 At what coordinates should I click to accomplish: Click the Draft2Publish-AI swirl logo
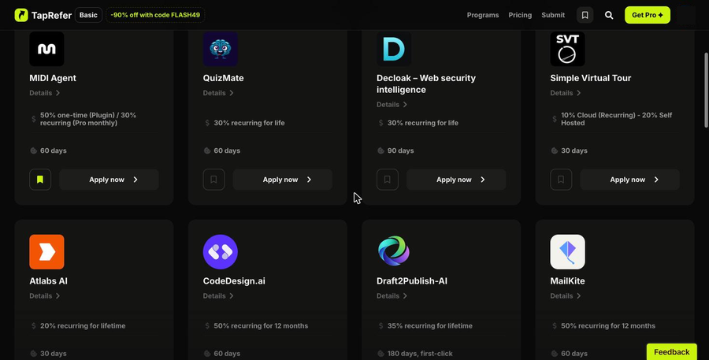(x=394, y=252)
